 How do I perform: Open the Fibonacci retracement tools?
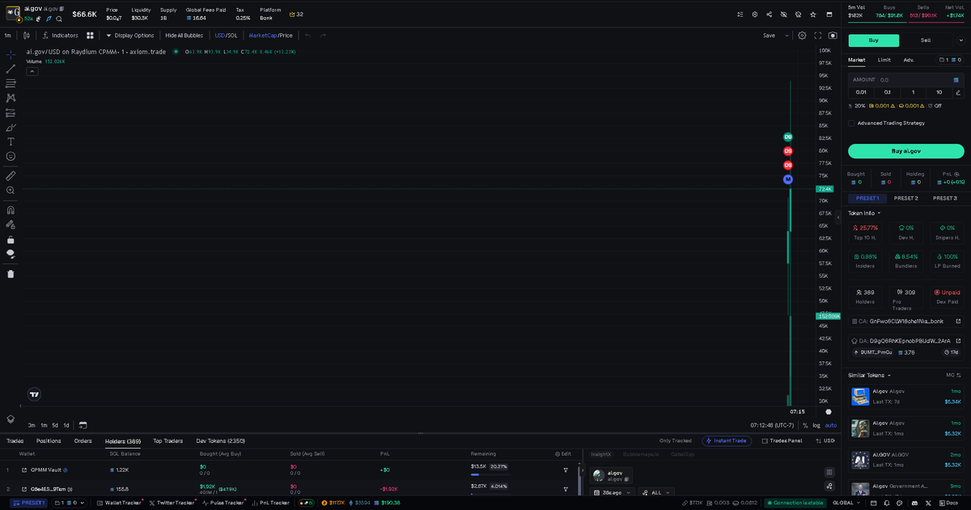pos(11,83)
